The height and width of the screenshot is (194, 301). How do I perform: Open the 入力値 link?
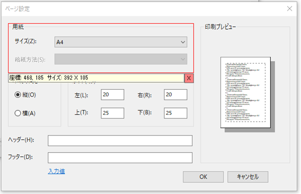point(56,171)
